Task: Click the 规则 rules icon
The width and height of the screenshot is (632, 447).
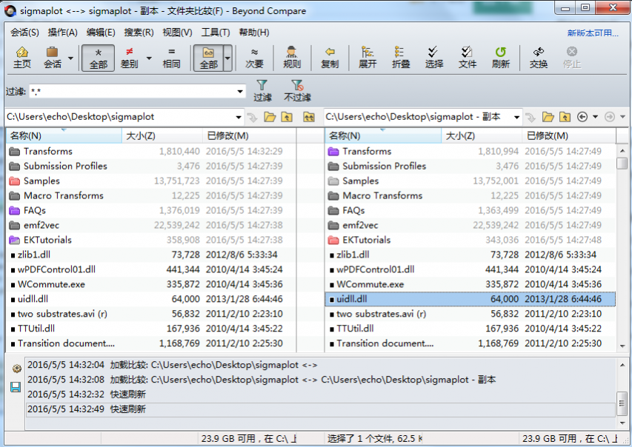Action: coord(292,57)
